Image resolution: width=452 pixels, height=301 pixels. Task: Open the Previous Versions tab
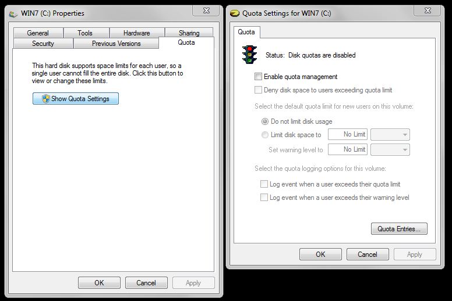pos(116,44)
